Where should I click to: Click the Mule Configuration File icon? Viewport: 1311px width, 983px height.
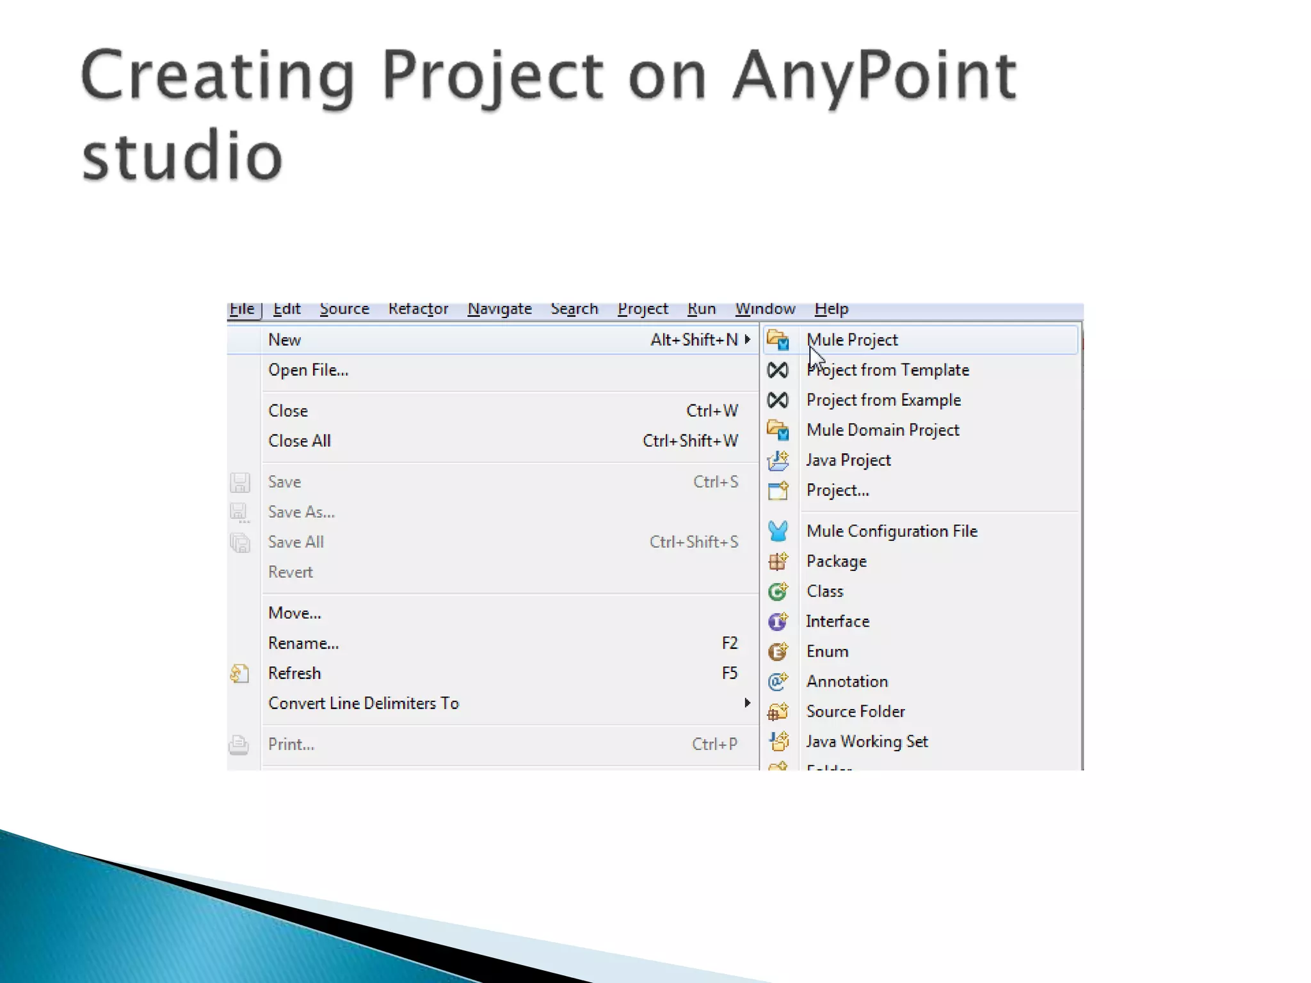pos(778,531)
